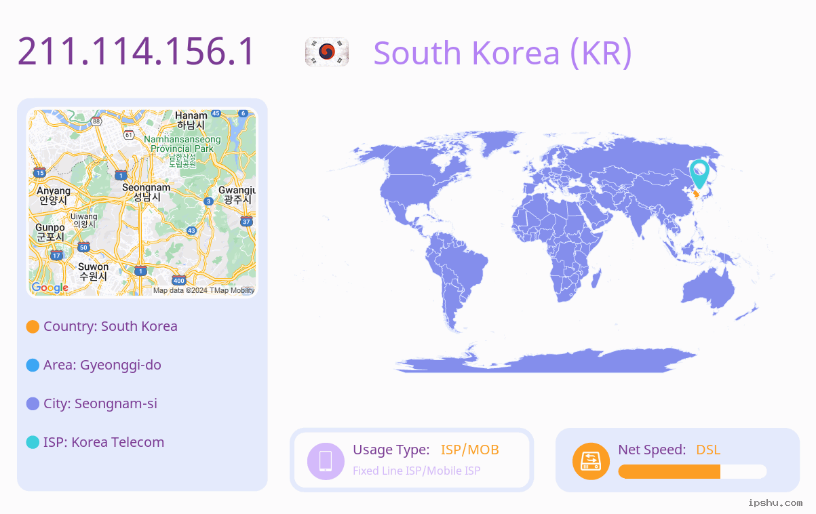816x514 pixels.
Task: Click Uiwang label on the map
Action: (85, 220)
